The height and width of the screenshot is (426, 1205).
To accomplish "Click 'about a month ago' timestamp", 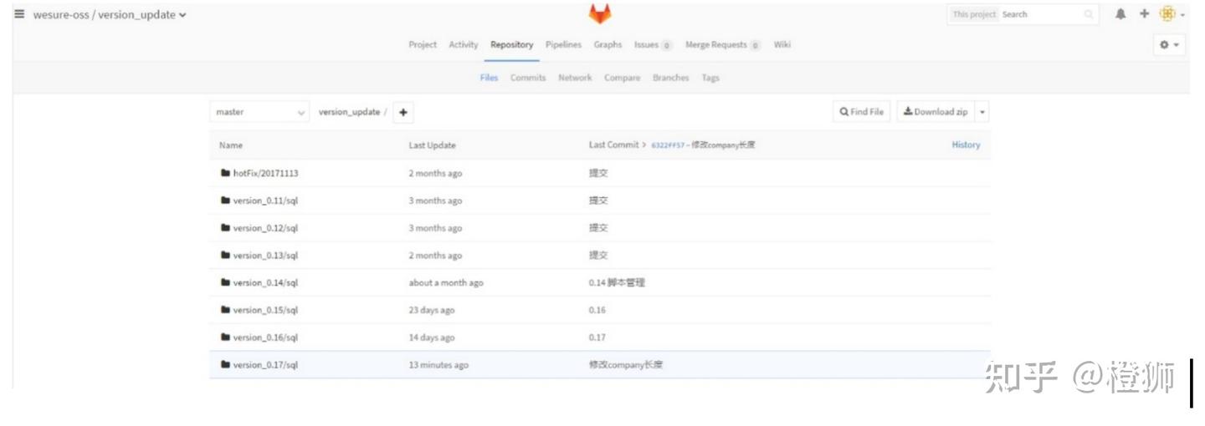I will 446,282.
